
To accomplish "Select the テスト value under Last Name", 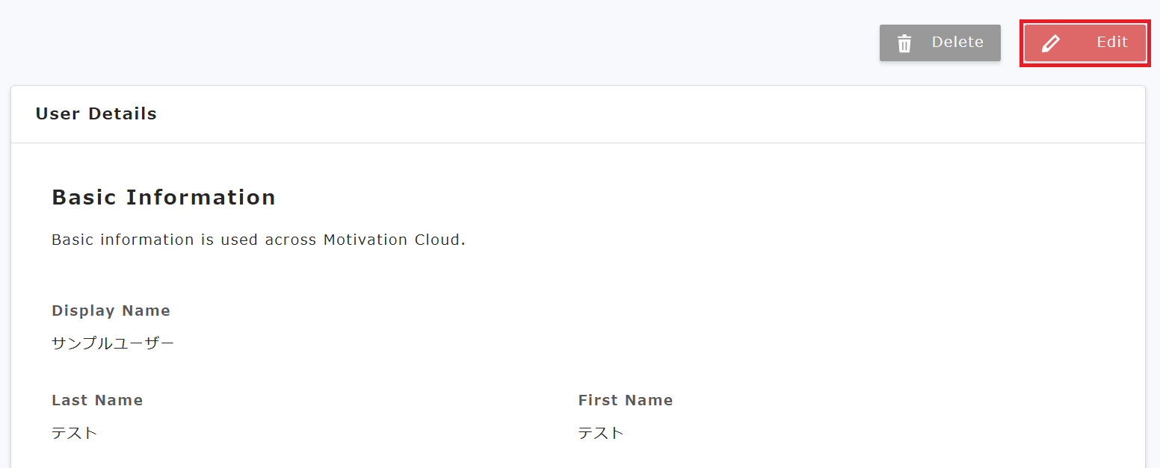I will tap(75, 433).
